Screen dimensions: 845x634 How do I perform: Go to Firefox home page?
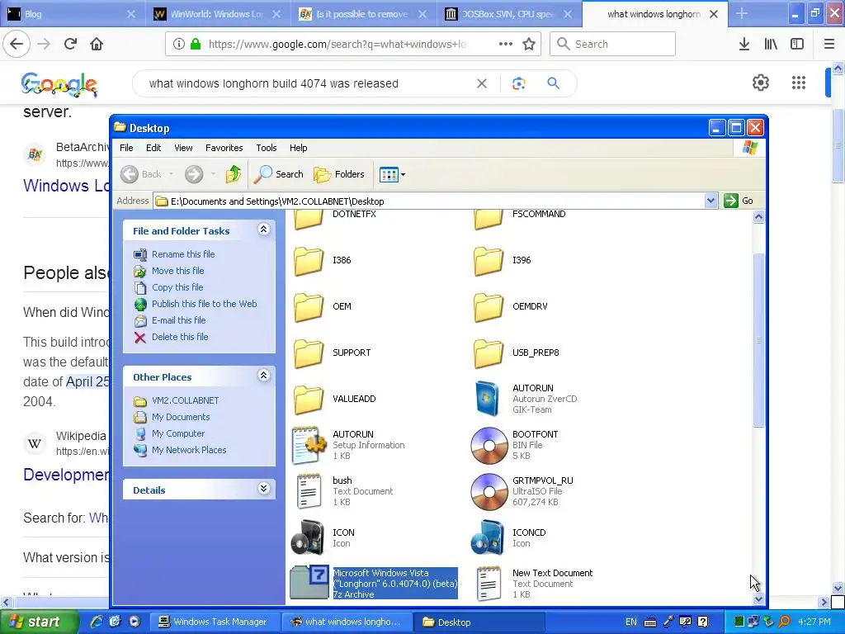(97, 45)
